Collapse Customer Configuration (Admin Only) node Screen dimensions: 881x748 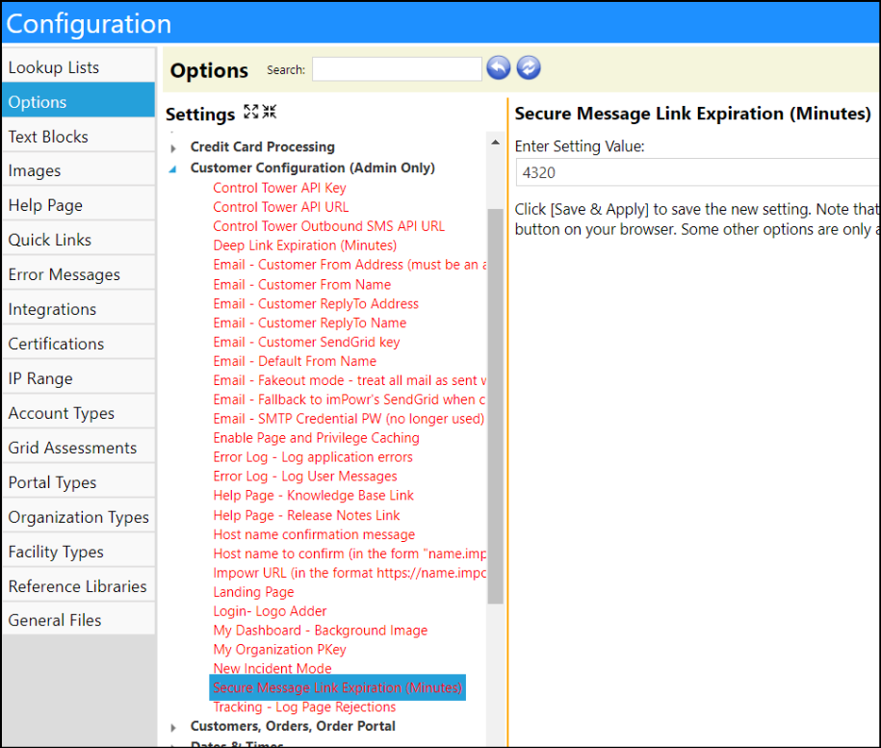pos(173,169)
